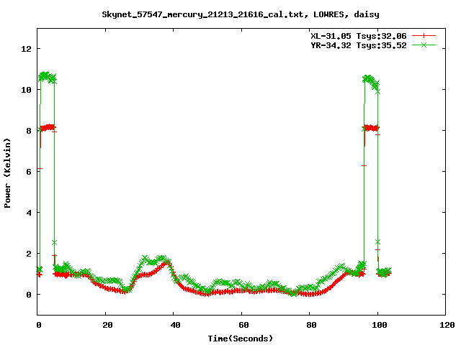This screenshot has width=461, height=345.
Task: Click the Time(Seconds) x-axis label
Action: point(240,339)
